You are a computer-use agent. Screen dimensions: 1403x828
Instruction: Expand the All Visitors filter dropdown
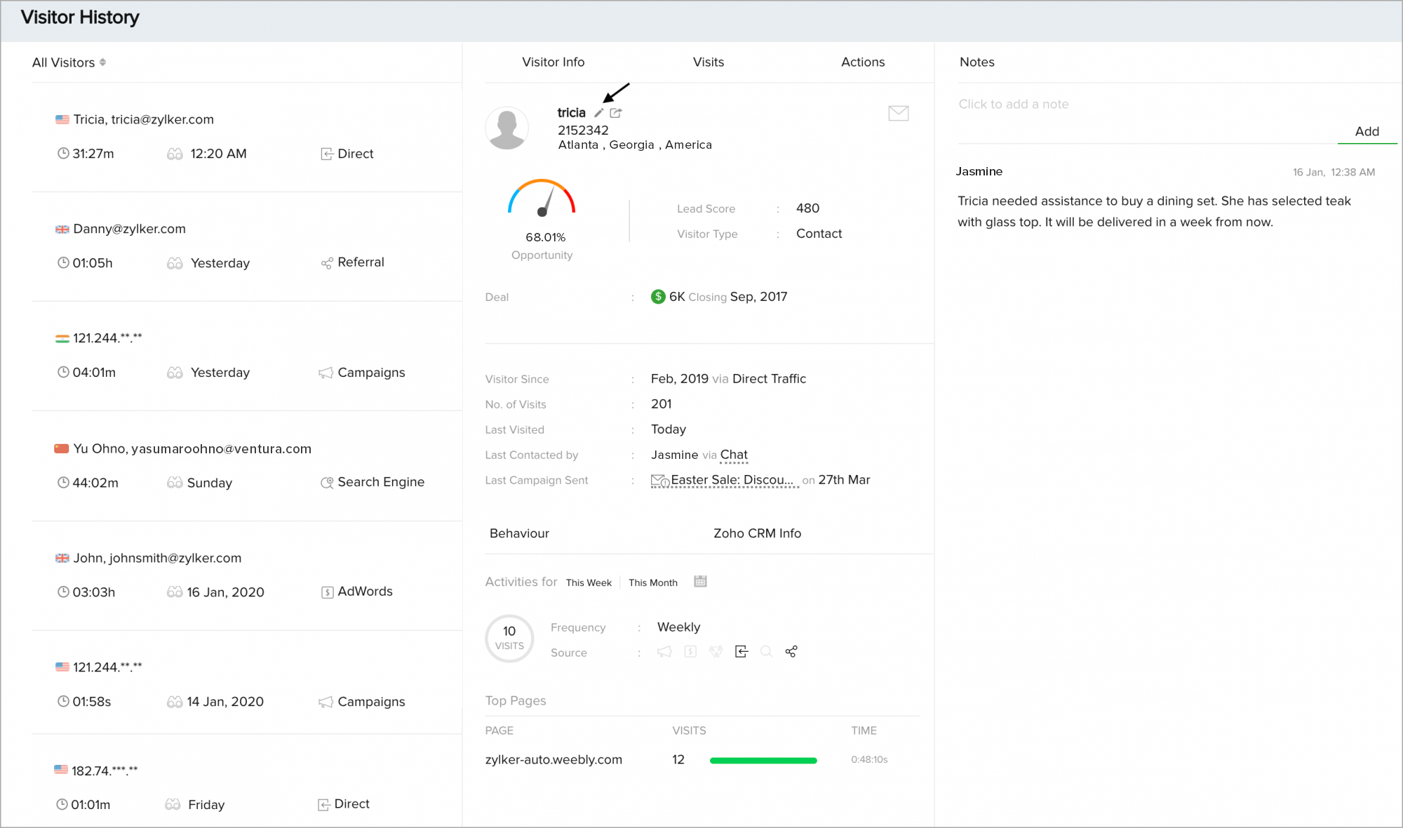click(69, 62)
